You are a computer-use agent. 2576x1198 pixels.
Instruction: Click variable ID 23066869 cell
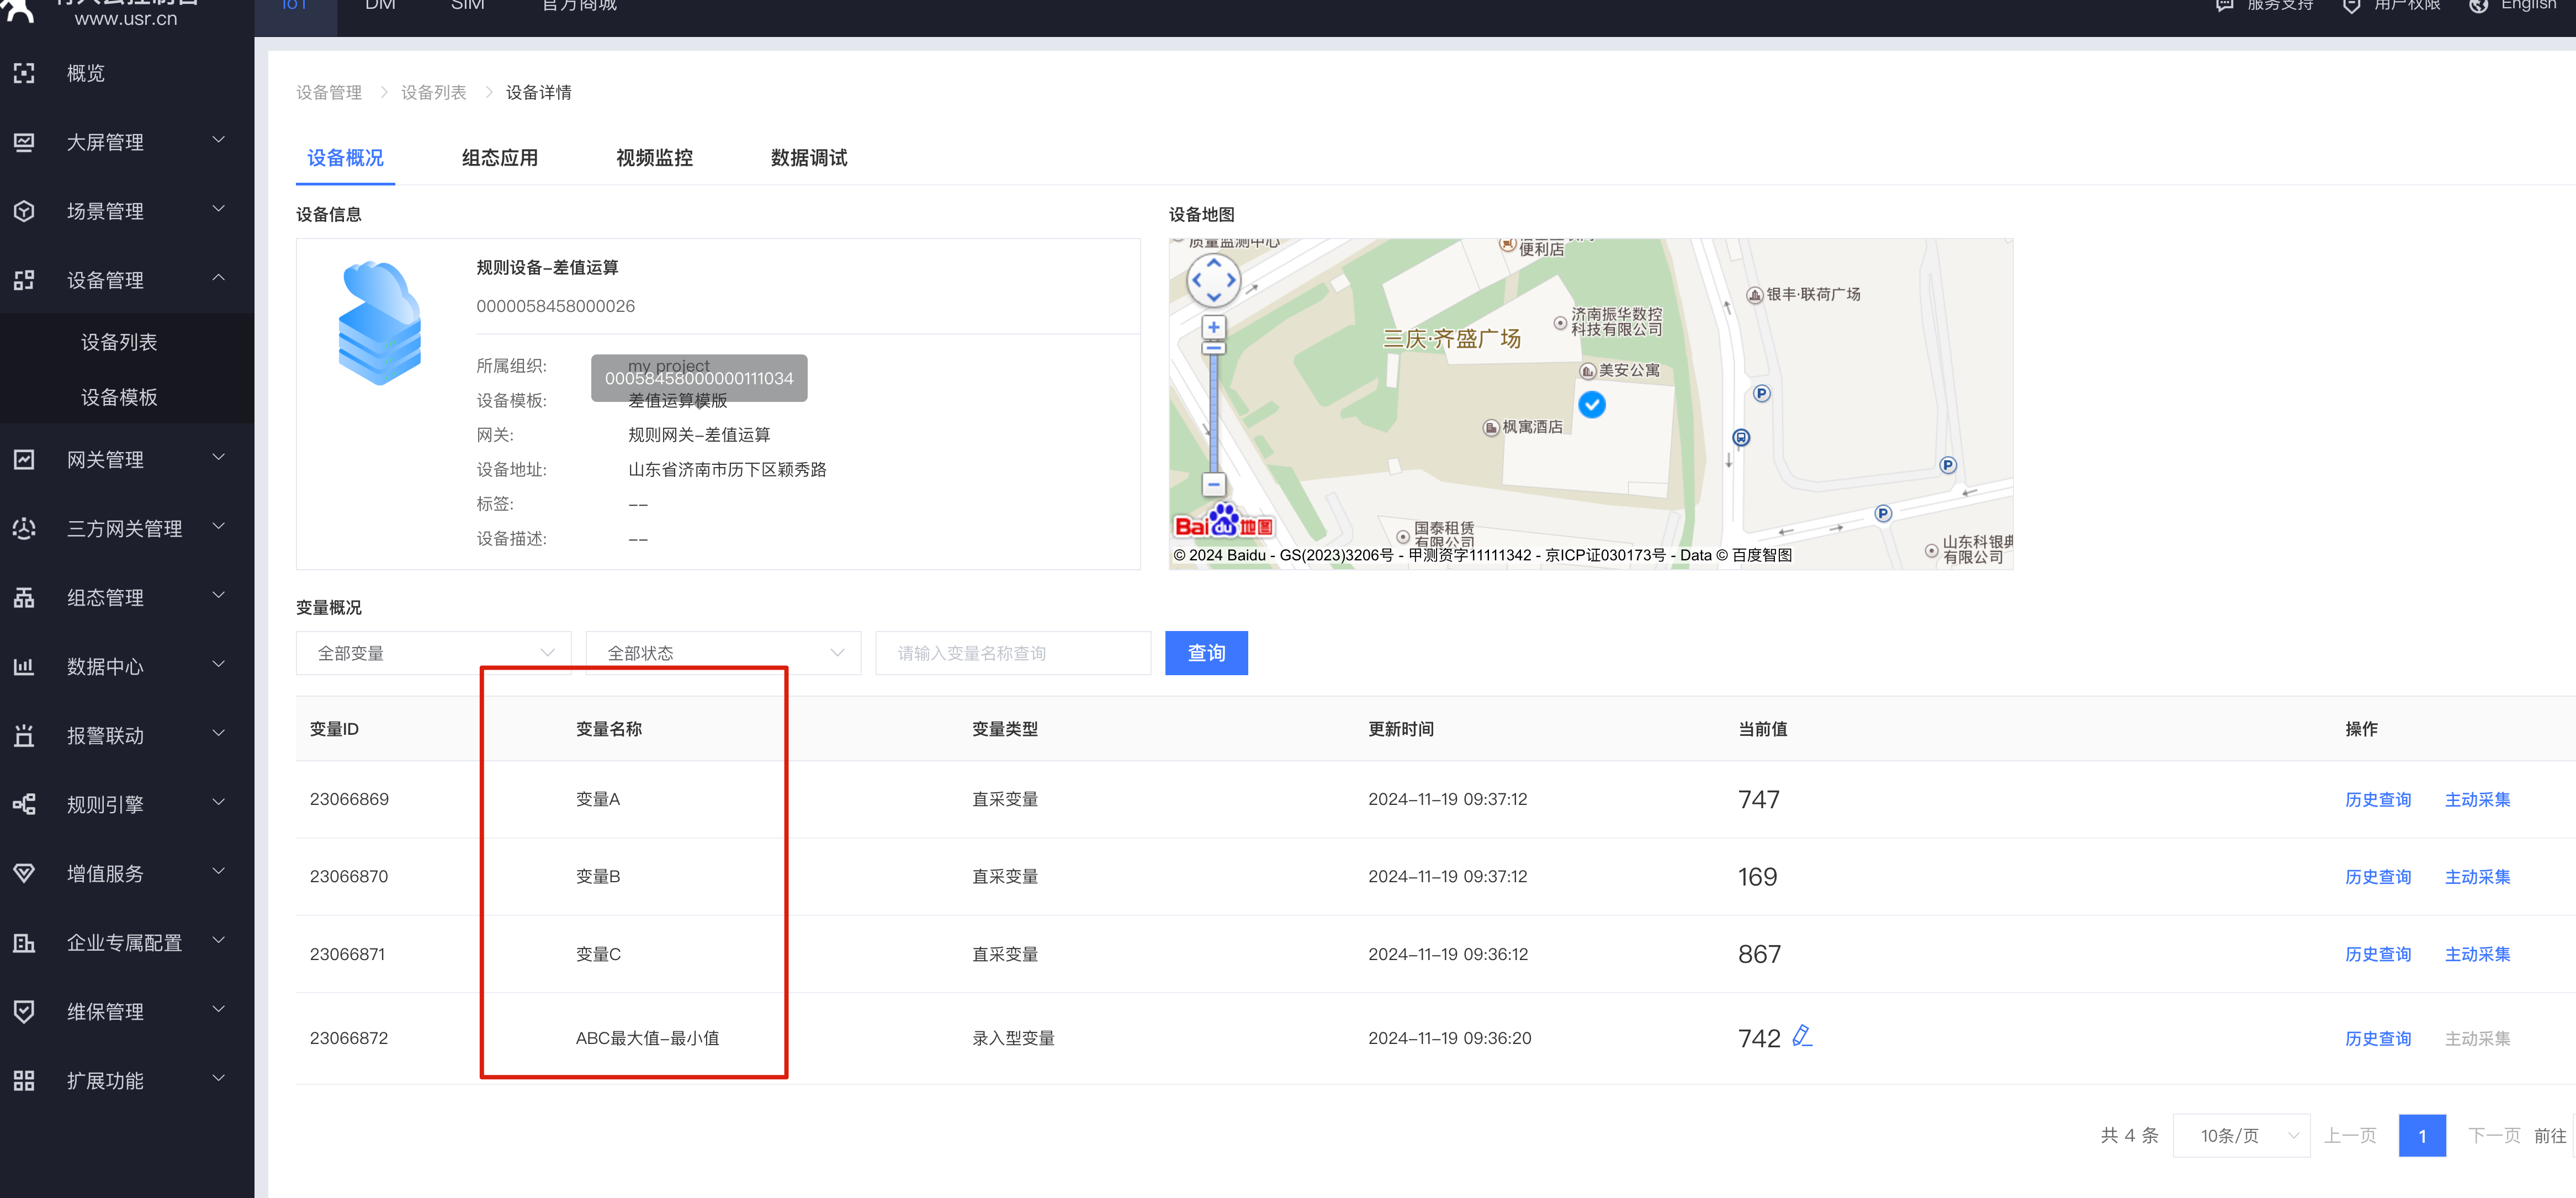(x=349, y=799)
